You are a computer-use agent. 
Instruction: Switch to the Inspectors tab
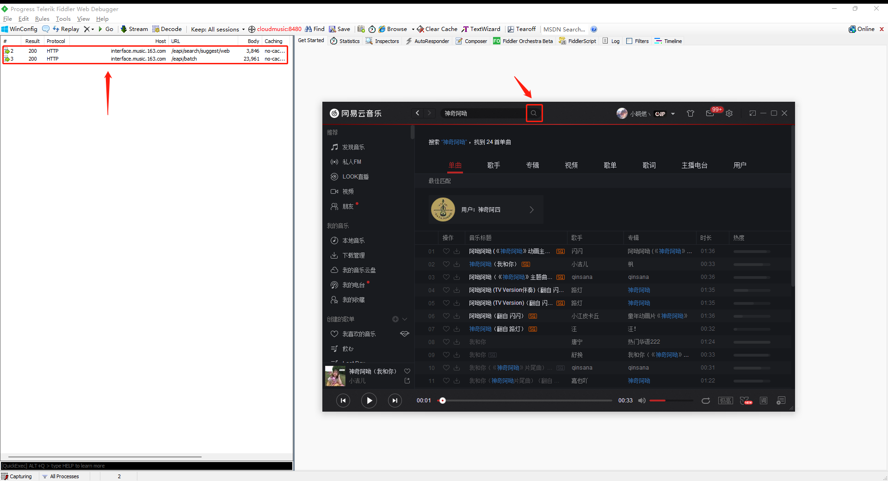[x=382, y=41]
